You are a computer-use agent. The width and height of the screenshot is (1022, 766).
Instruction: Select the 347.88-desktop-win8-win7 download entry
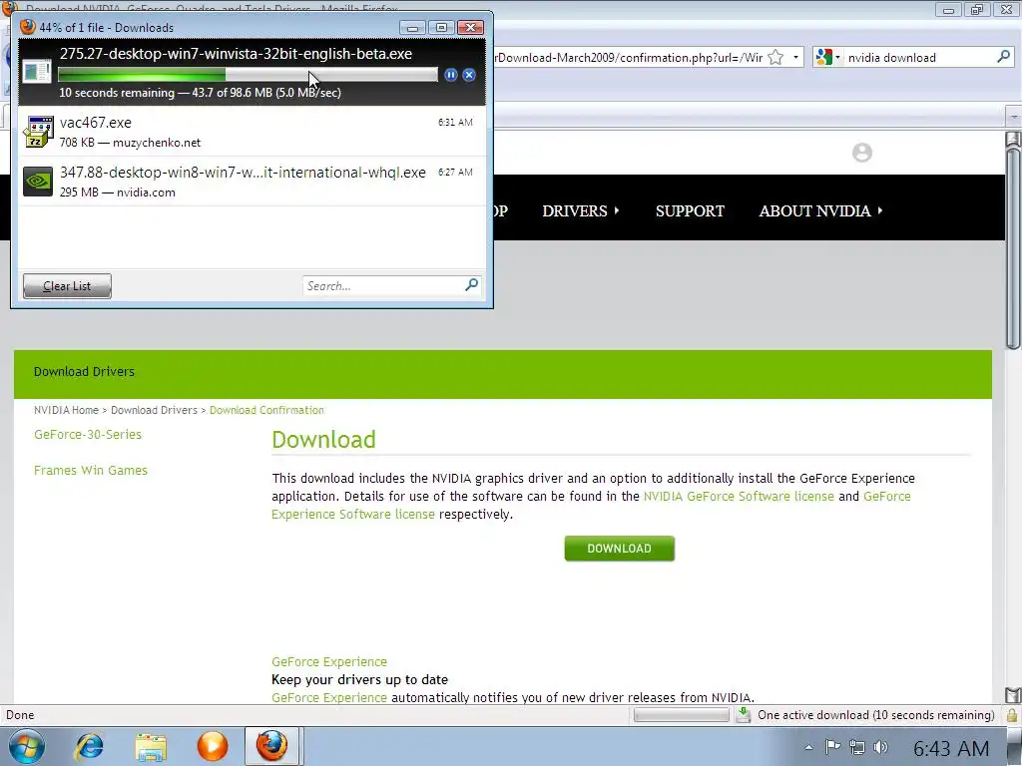[x=253, y=182]
